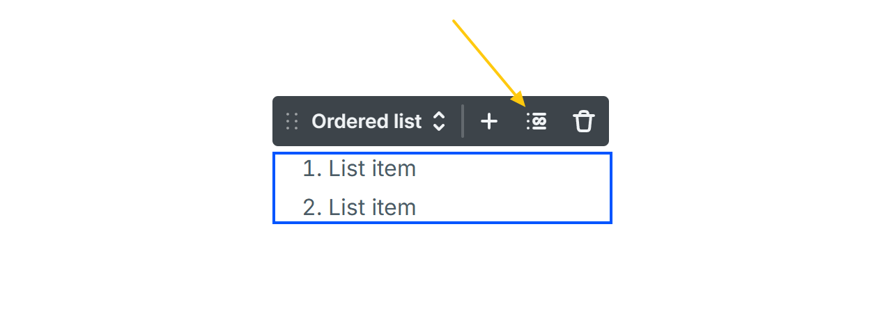Grab the six-dot drag handle
This screenshot has width=887, height=332.
tap(292, 121)
